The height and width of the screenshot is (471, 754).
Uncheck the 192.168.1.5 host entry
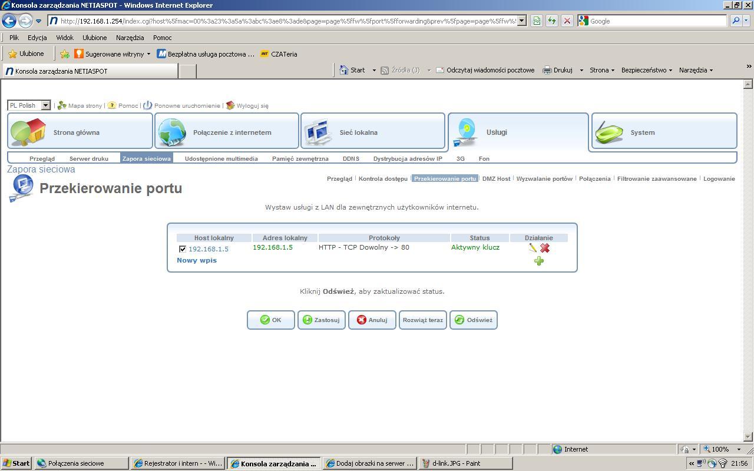coord(182,248)
